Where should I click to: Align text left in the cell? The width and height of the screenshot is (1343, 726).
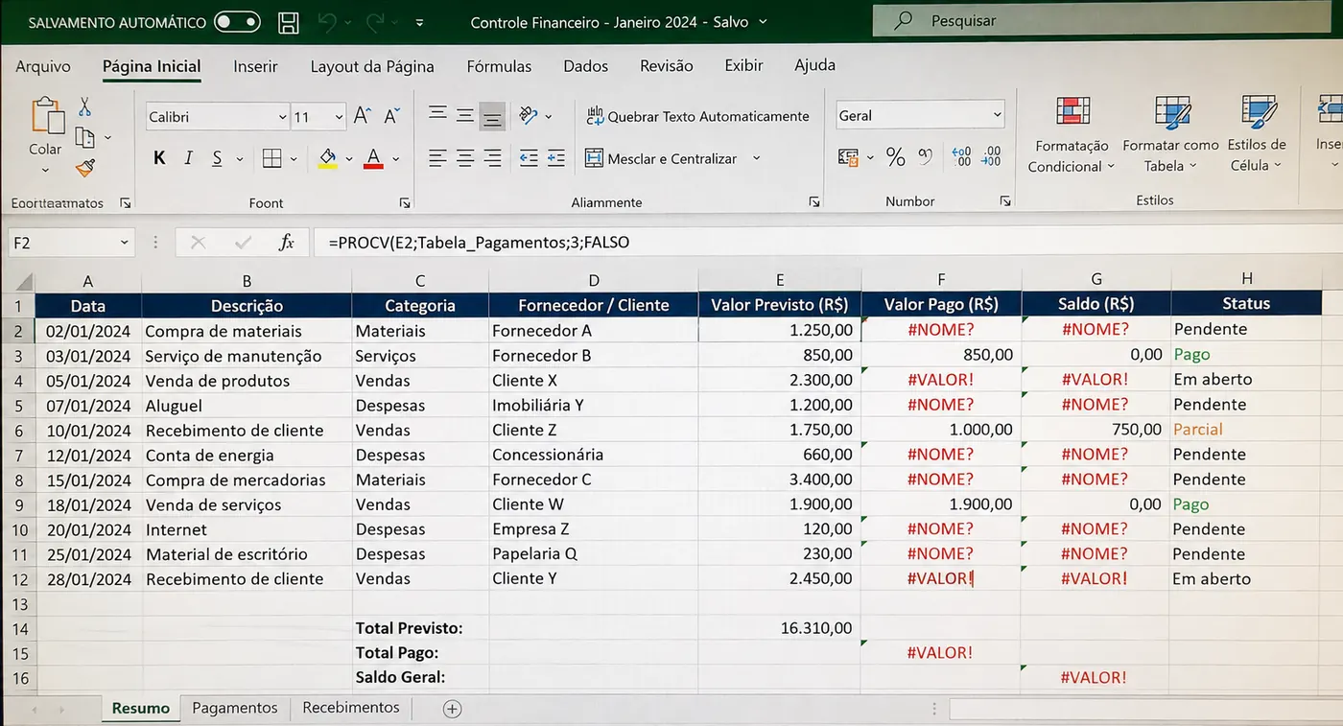pyautogui.click(x=437, y=158)
